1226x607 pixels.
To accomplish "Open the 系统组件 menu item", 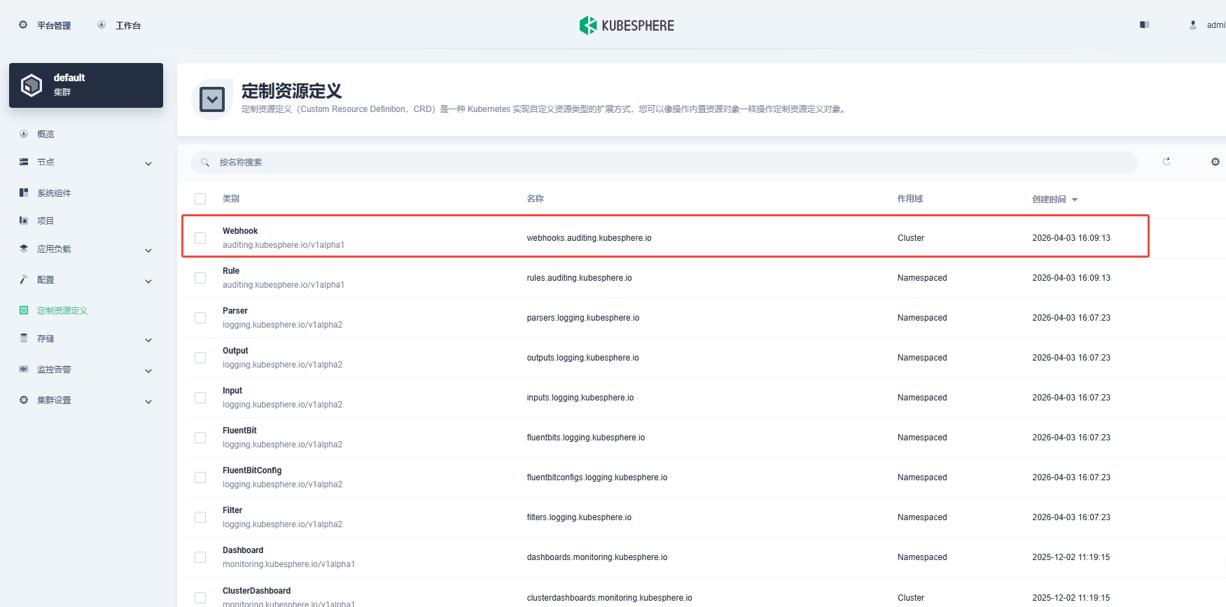I will click(x=54, y=193).
